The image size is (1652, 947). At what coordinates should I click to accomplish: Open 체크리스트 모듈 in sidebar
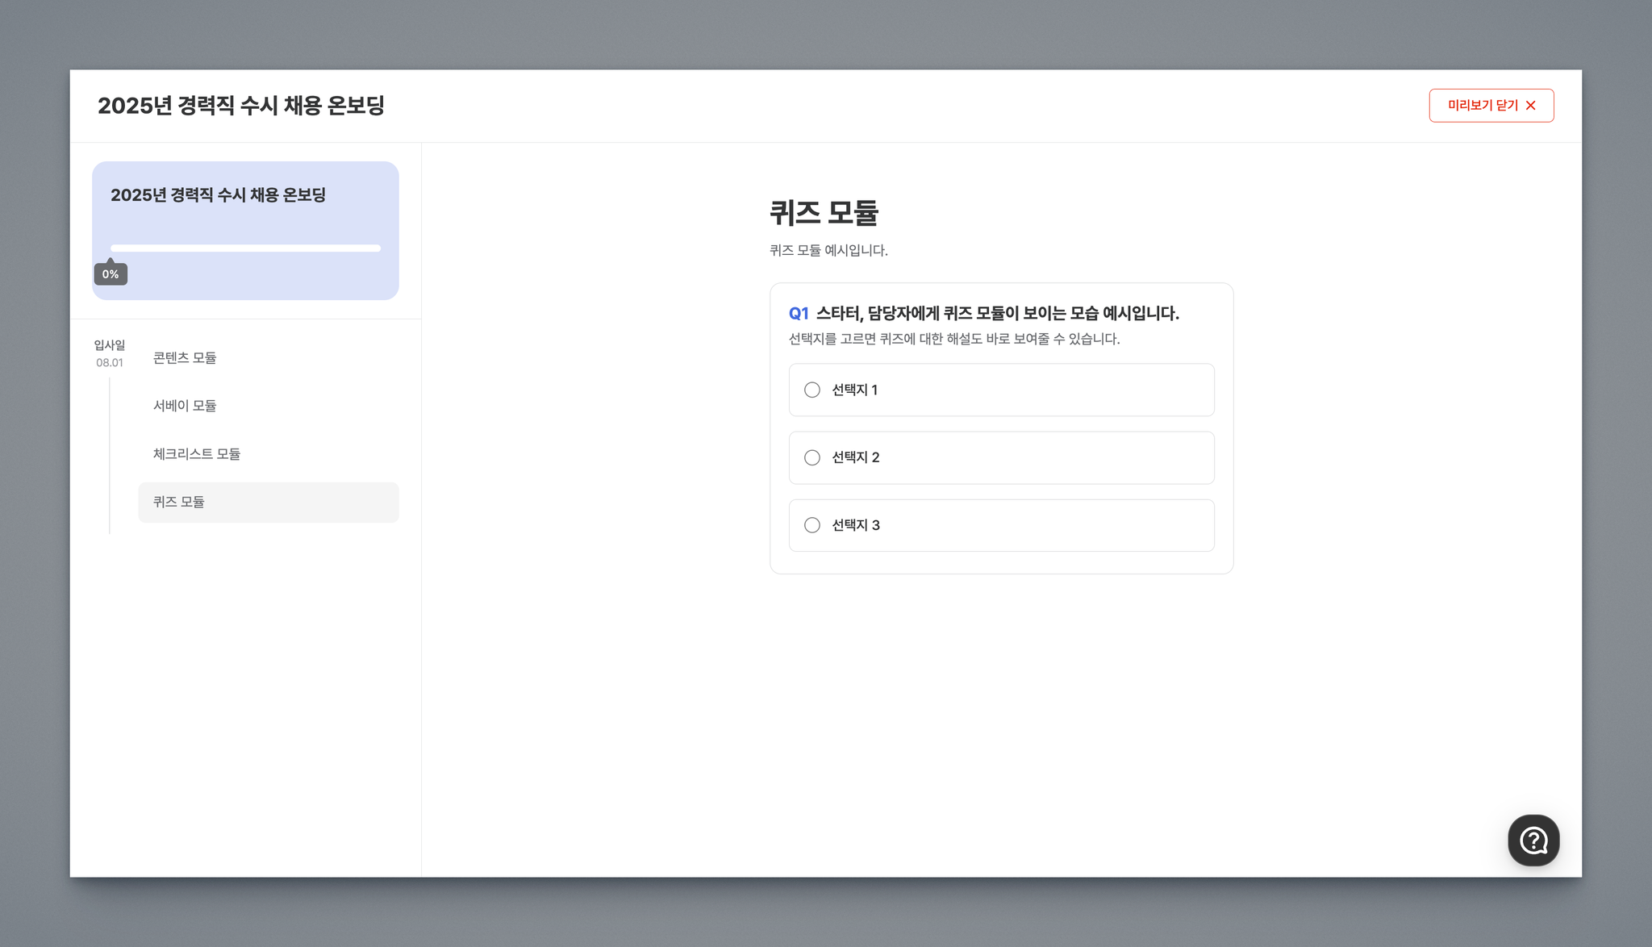[x=197, y=454]
